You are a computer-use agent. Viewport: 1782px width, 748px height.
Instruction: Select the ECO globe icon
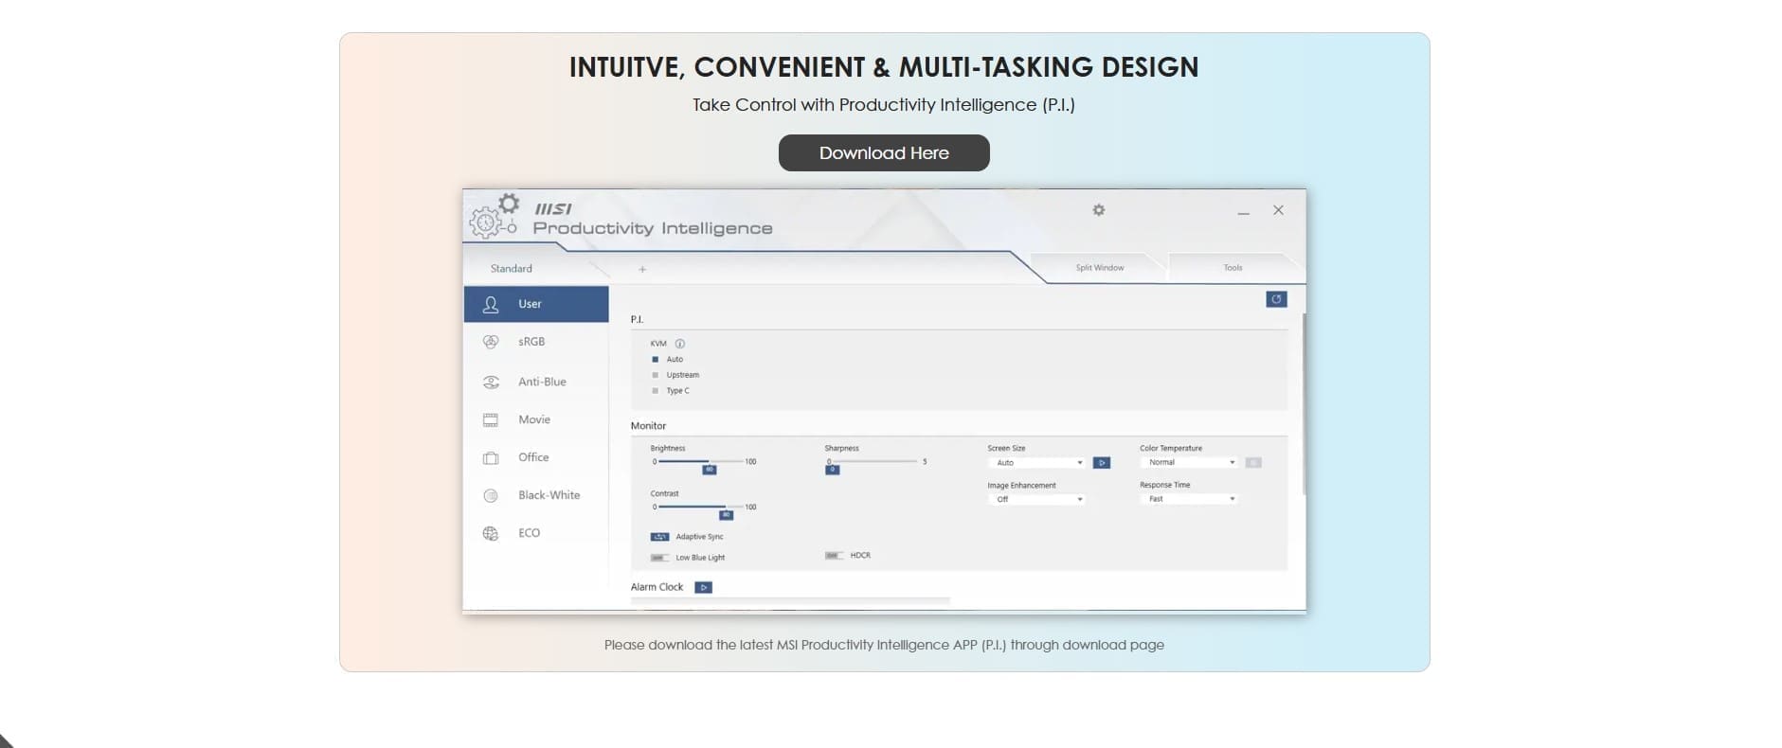(491, 534)
